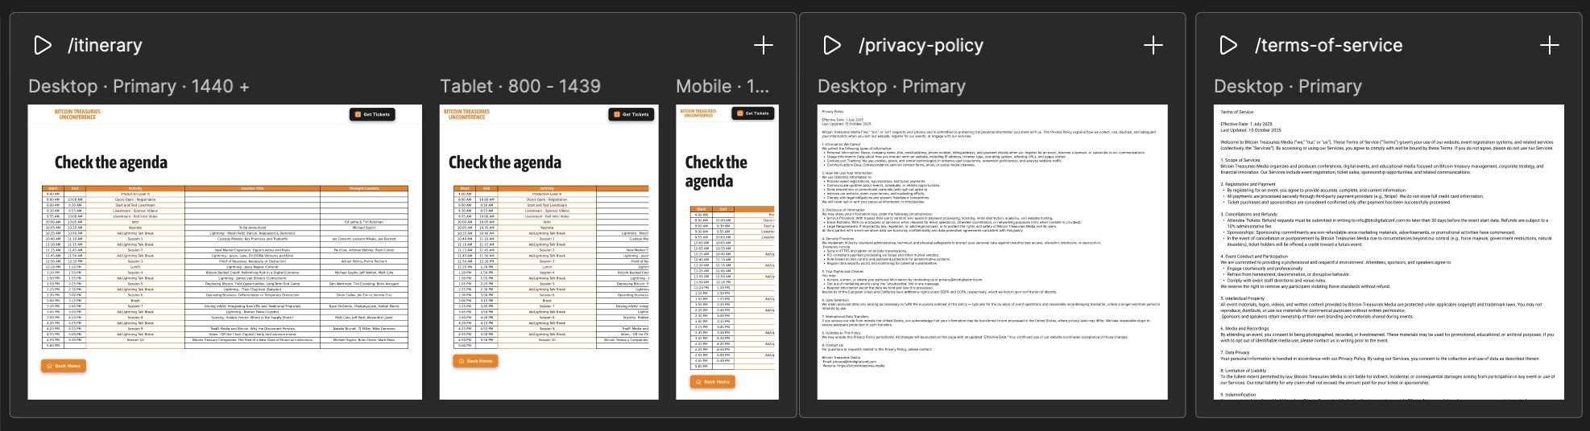Select the Desktop · Primary · 1440 + breakpoint label
Screen dimensions: 1590x431
coord(139,86)
